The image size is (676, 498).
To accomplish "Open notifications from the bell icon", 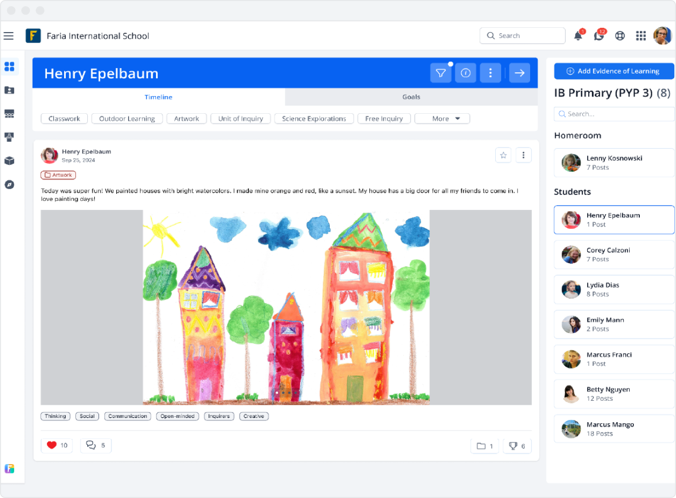I will tap(578, 36).
